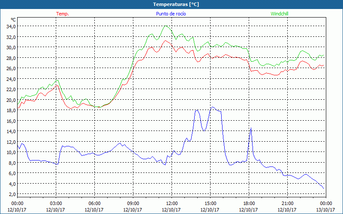Image resolution: width=343 pixels, height=214 pixels.
Task: Click the 32,0 y-axis label
Action: pyautogui.click(x=12, y=37)
